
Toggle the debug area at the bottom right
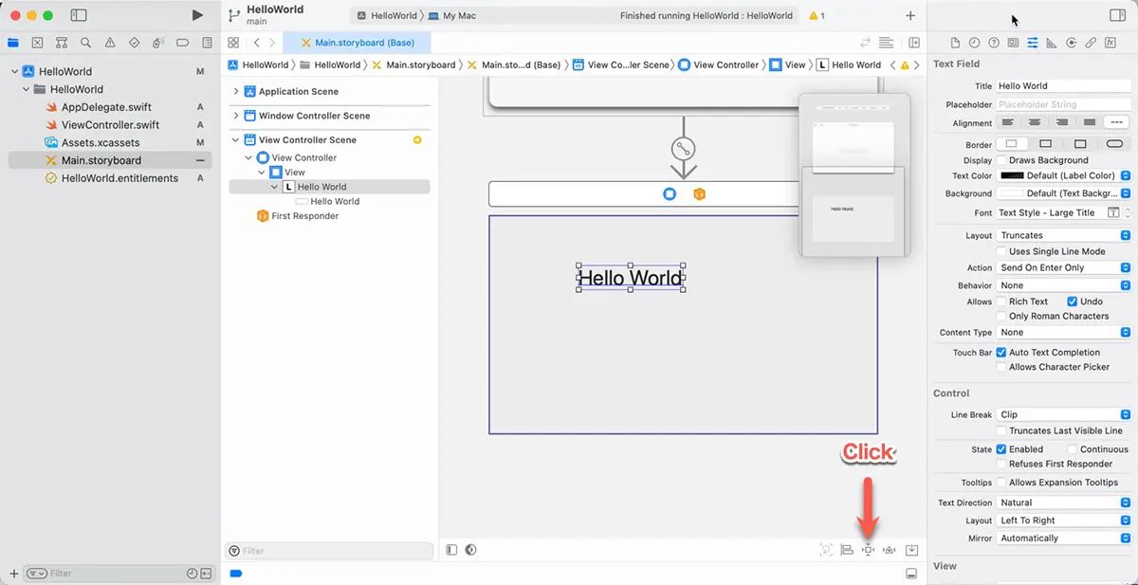911,574
